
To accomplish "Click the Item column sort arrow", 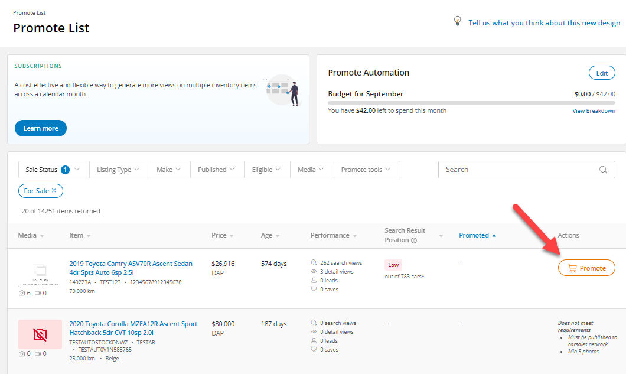I will pyautogui.click(x=89, y=236).
